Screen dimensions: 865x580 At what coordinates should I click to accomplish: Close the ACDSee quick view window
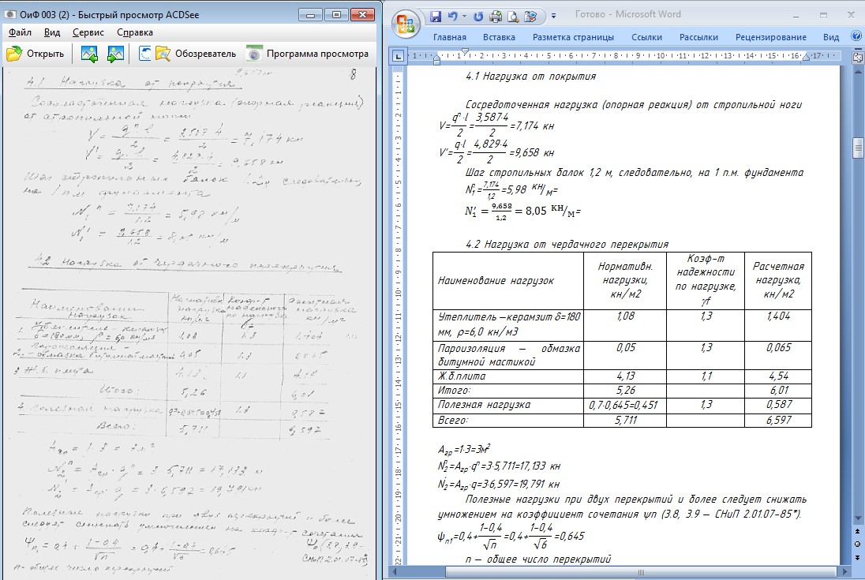[362, 15]
